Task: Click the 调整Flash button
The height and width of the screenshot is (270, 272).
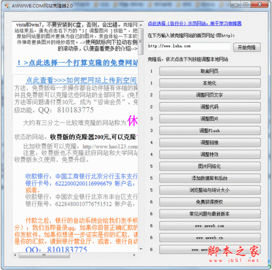Action: pyautogui.click(x=210, y=131)
